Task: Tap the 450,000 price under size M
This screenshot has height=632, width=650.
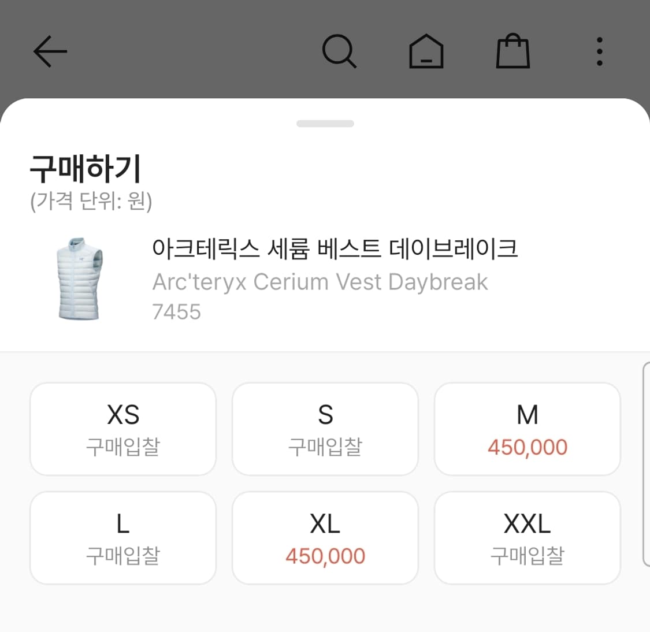Action: (527, 446)
